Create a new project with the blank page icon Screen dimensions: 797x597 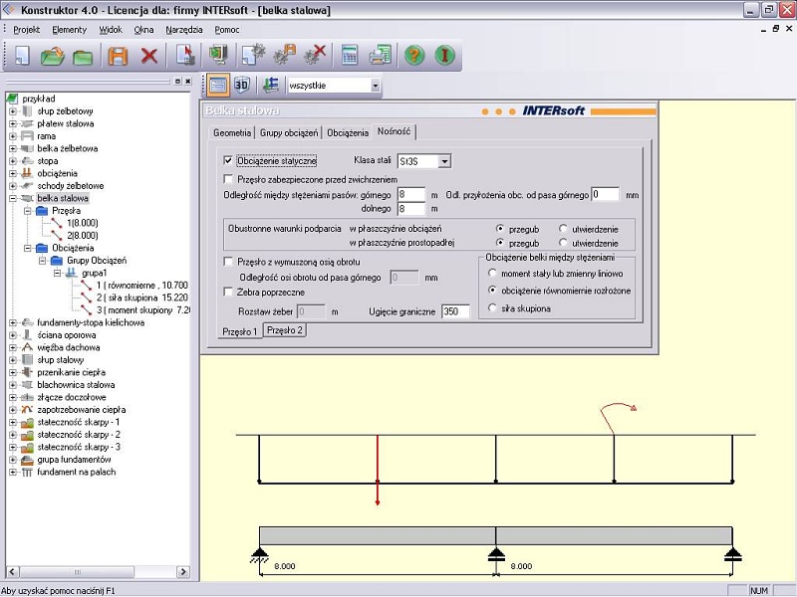pos(22,55)
